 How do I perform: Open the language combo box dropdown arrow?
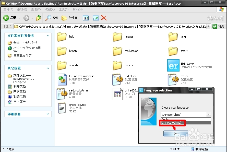[x=209, y=114]
